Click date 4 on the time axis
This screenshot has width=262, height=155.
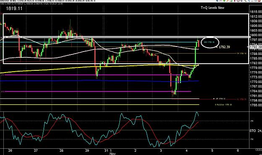point(187,150)
